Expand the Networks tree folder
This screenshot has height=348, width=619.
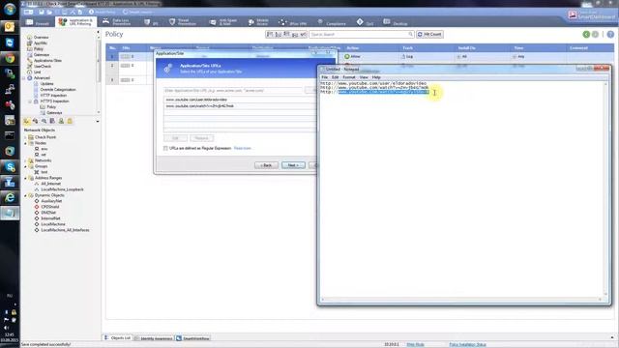point(26,160)
